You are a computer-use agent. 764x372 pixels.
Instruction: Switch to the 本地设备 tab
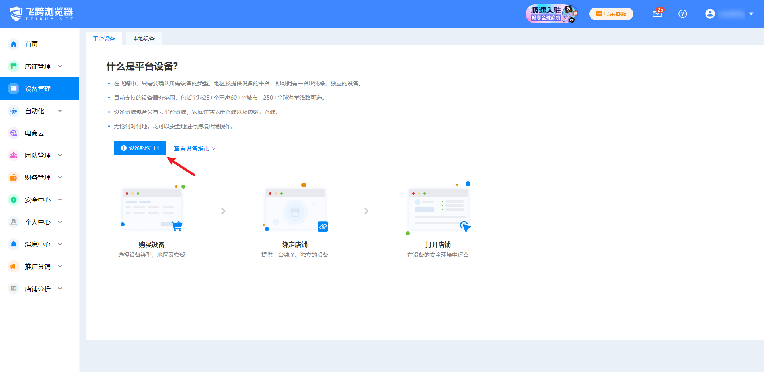143,39
